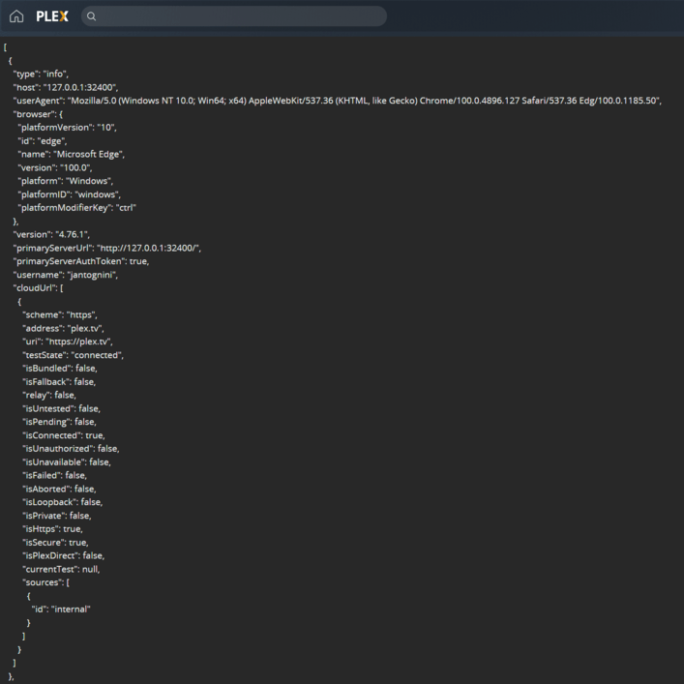Click the "userAgent" line text
The image size is (684, 684).
click(x=338, y=101)
